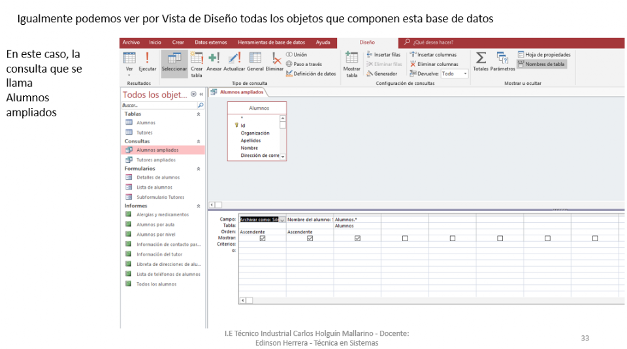Click Hoja de propiedades button

coord(544,55)
